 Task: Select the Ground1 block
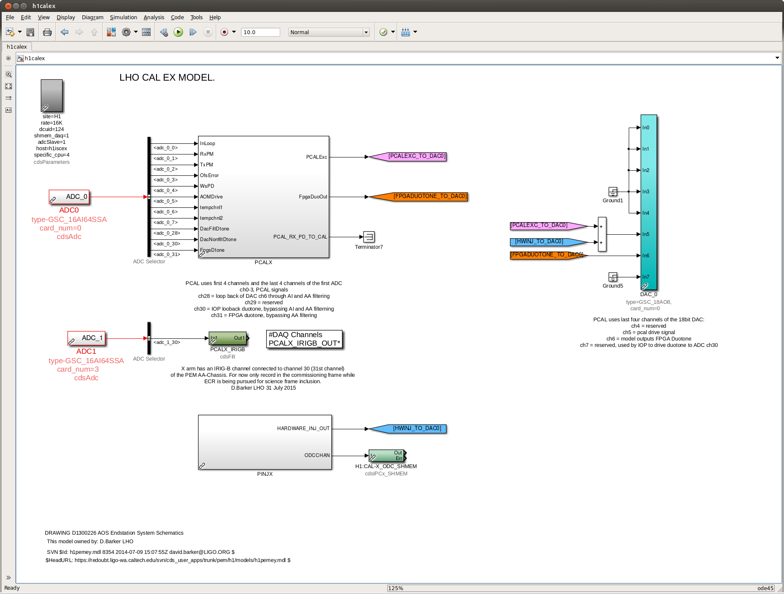(613, 192)
